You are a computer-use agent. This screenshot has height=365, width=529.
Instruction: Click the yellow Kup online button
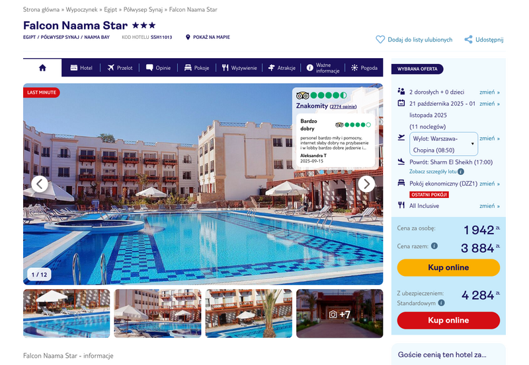pyautogui.click(x=448, y=268)
